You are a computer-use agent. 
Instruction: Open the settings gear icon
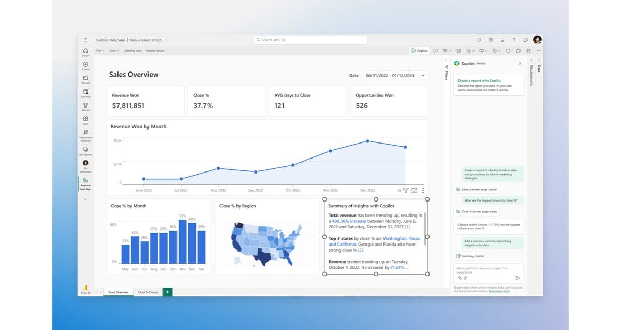point(491,40)
